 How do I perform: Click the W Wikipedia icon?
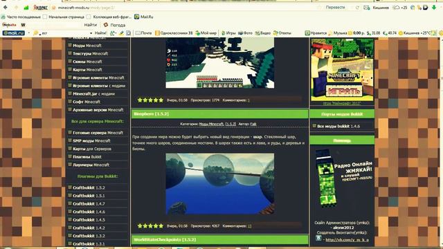tap(23, 25)
